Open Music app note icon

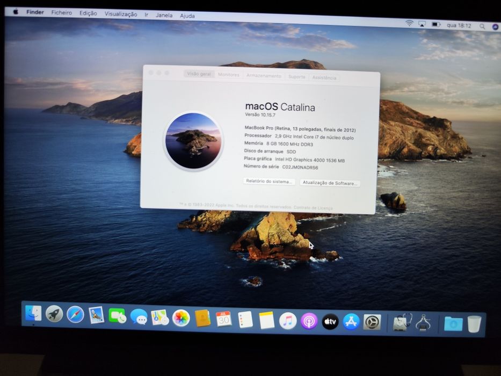[x=288, y=321]
